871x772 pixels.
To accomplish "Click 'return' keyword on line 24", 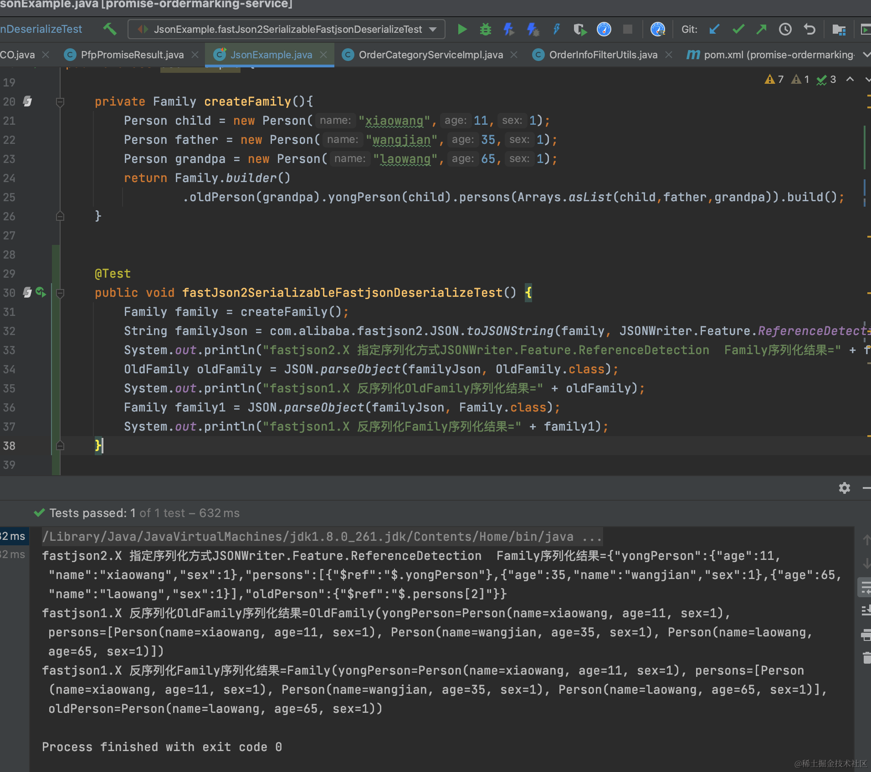I will click(145, 178).
